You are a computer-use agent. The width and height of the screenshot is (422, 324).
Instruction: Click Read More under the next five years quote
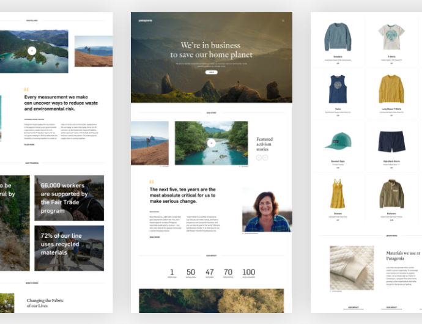(155, 237)
